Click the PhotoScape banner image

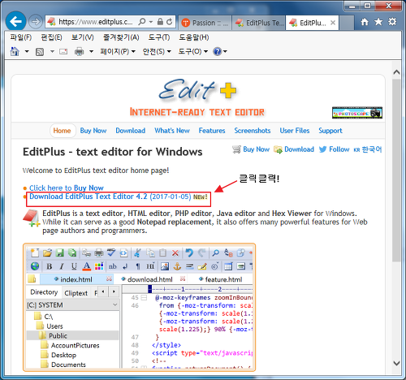tap(357, 113)
